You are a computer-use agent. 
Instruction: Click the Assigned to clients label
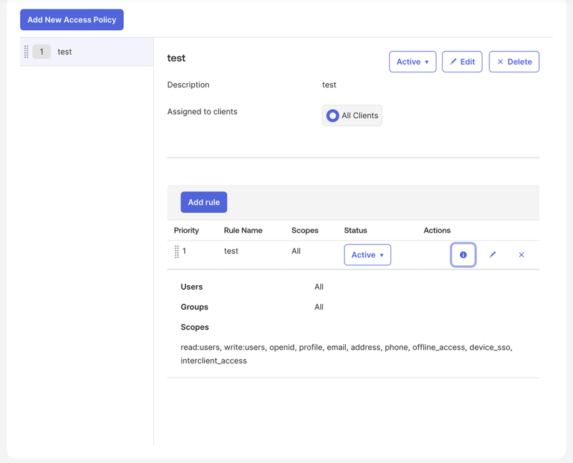pyautogui.click(x=202, y=112)
